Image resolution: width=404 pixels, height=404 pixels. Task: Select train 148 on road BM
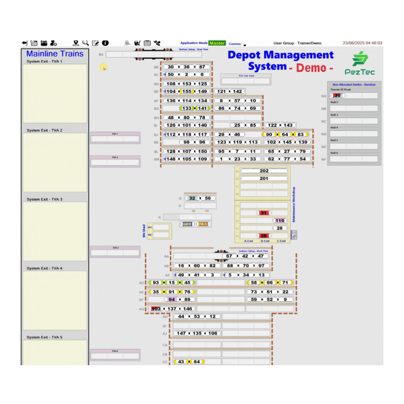[x=171, y=159]
